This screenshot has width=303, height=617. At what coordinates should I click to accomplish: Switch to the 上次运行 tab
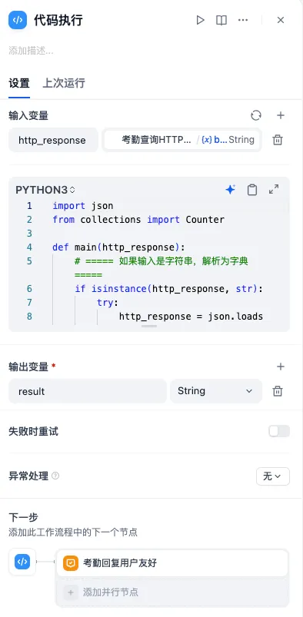63,84
